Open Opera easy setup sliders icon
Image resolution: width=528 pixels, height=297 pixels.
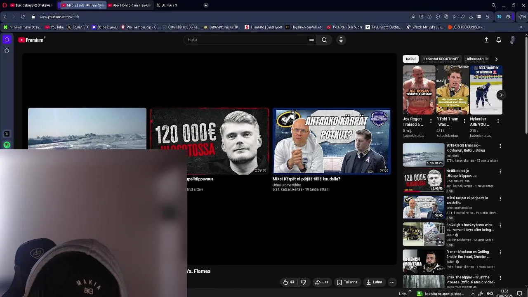479,16
